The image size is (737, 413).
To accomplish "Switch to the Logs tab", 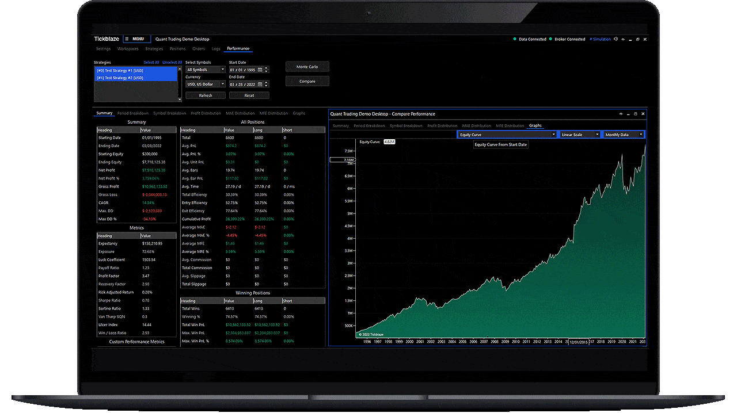I will coord(216,49).
